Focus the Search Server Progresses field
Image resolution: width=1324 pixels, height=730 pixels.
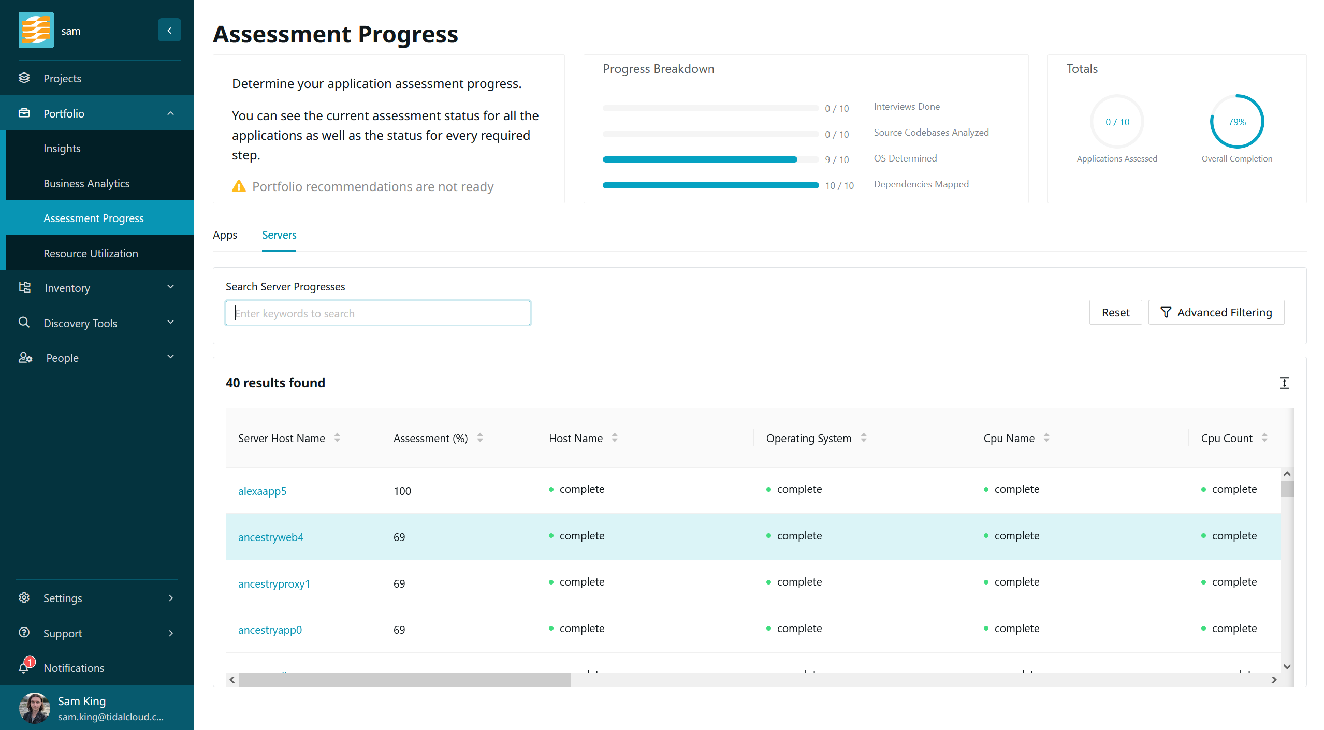tap(377, 313)
